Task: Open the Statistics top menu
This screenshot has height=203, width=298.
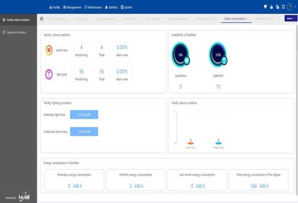Action: (111, 7)
